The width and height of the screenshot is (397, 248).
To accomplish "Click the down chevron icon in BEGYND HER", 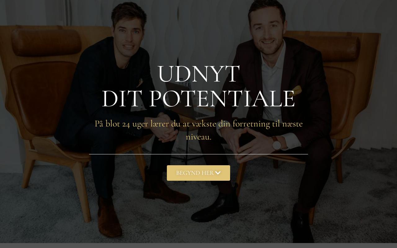I will (218, 173).
